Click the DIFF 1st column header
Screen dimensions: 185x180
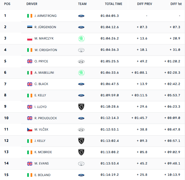[175, 4]
